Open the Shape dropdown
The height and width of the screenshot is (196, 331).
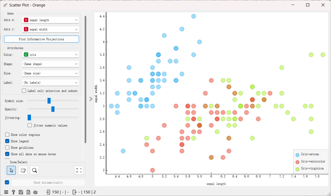click(51, 64)
